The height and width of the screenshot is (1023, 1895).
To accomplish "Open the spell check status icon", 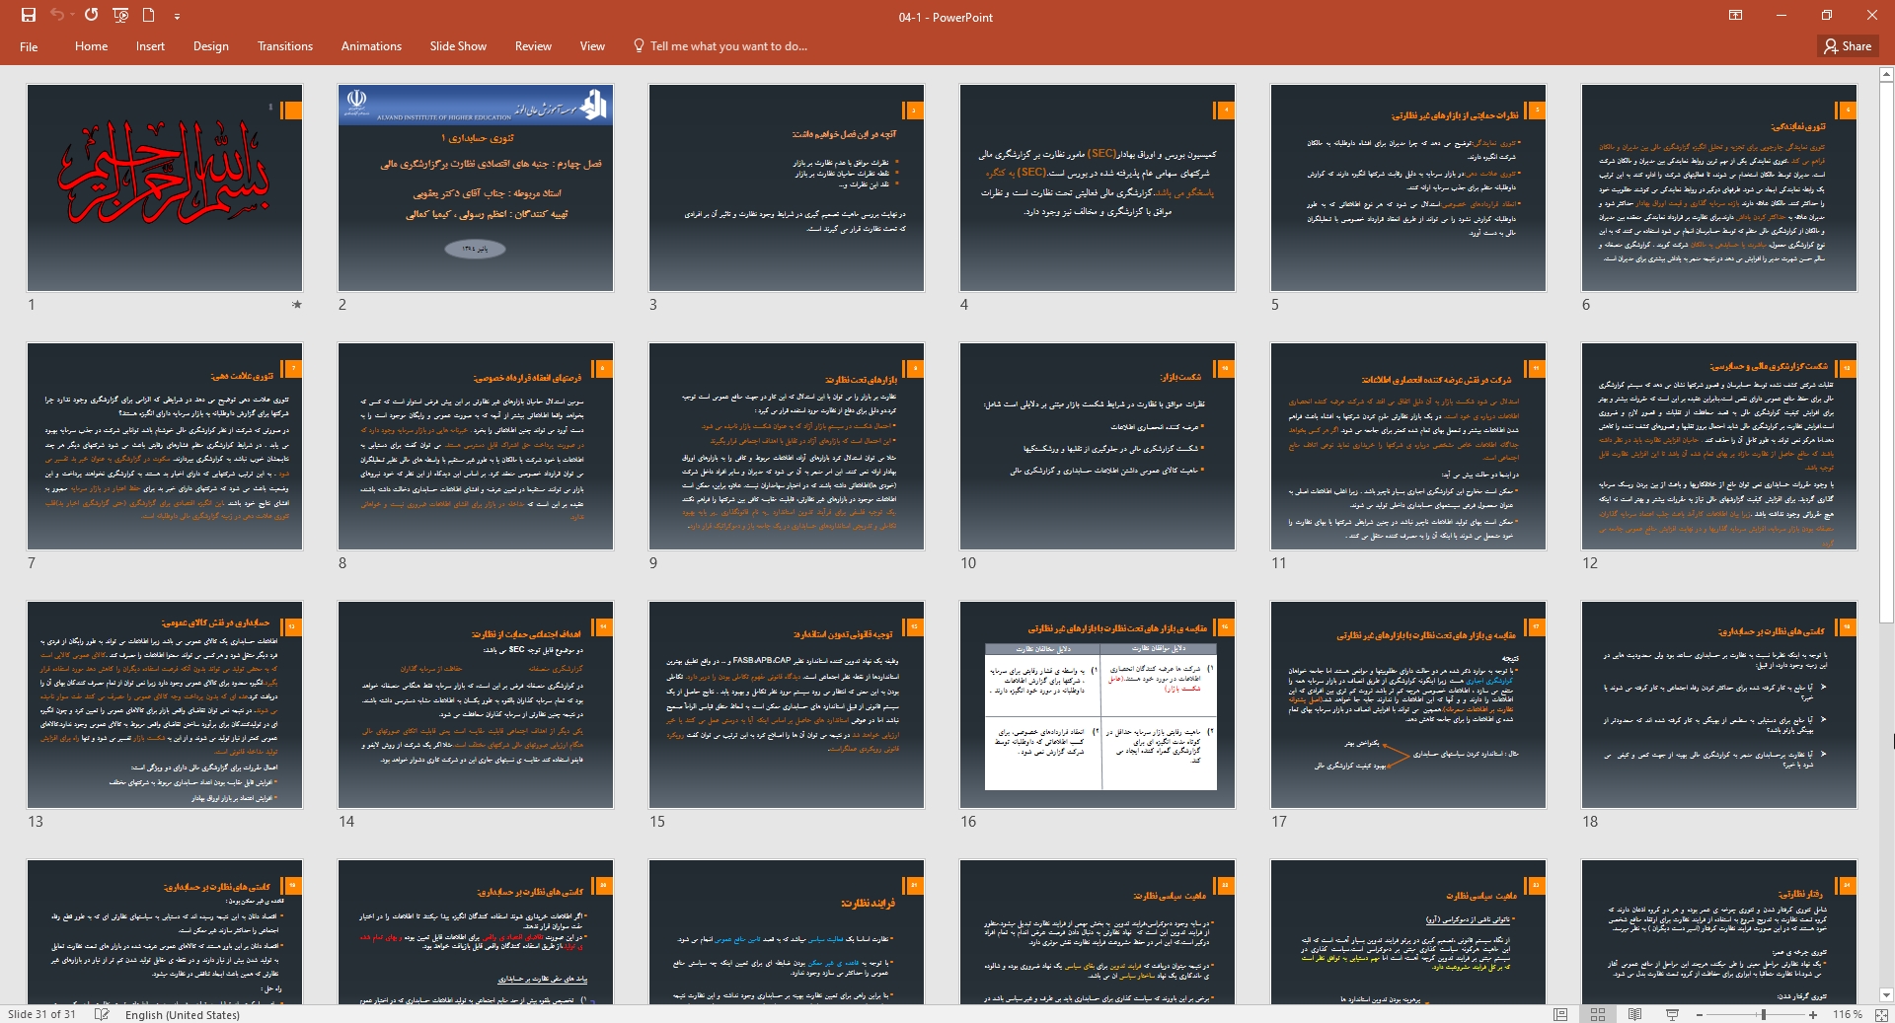I will coord(102,1014).
